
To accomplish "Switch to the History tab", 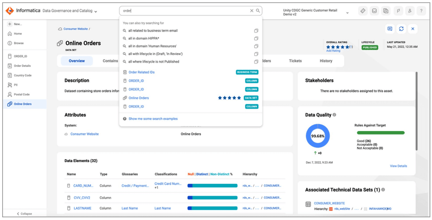I will [x=326, y=61].
